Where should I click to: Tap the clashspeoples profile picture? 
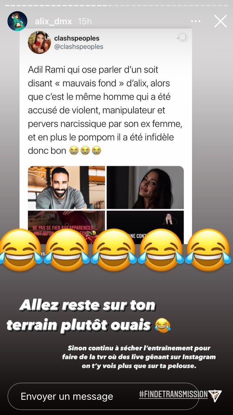[39, 42]
